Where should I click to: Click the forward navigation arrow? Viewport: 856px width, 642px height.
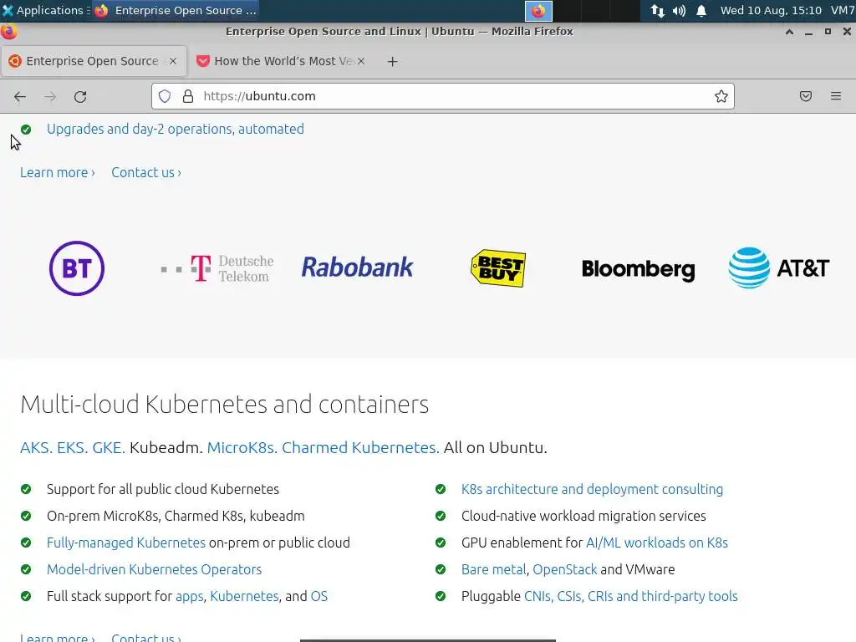click(50, 97)
